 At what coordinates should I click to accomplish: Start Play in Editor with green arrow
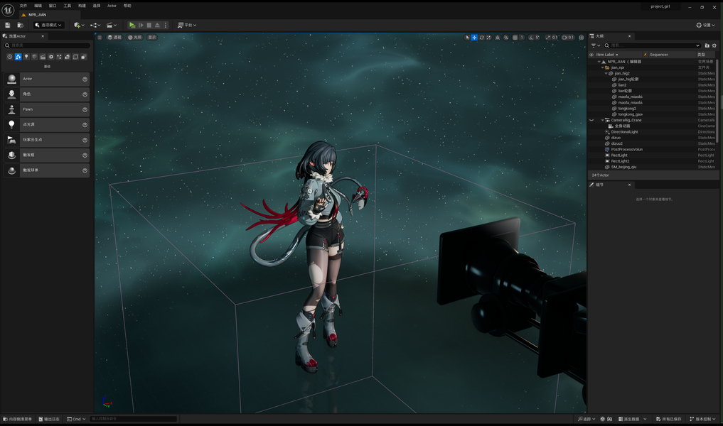pos(132,25)
